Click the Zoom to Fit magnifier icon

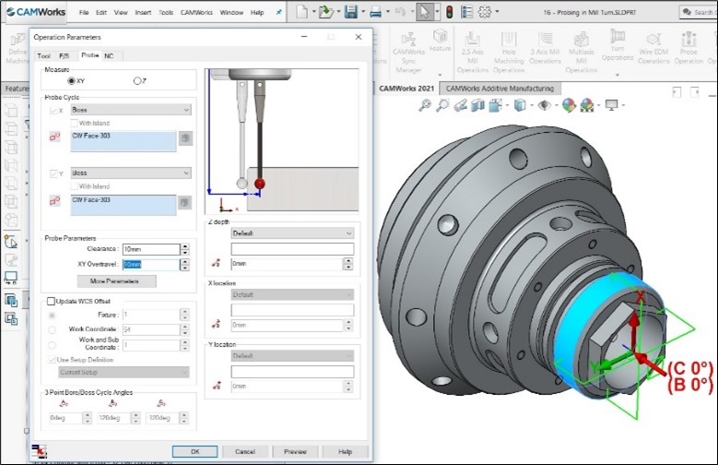click(x=425, y=105)
